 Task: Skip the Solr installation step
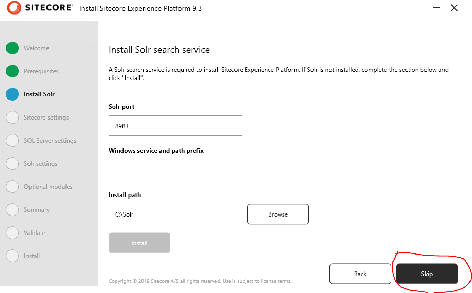(427, 274)
